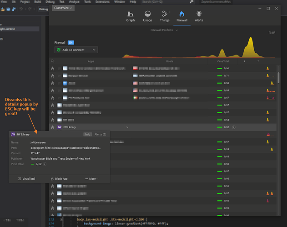Expand the Ask To Connect dropdown
Image resolution: width=287 pixels, height=227 pixels.
click(76, 50)
